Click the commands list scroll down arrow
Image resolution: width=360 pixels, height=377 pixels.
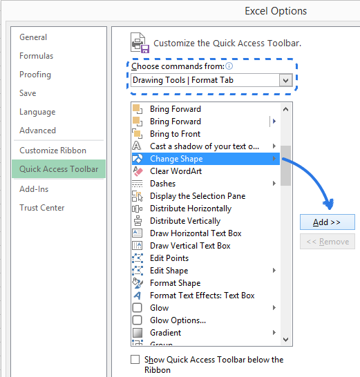(285, 340)
